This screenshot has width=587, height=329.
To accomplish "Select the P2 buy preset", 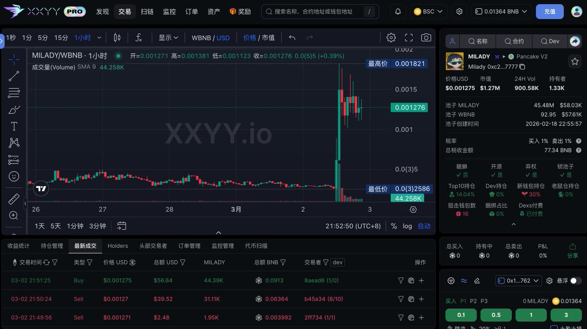I will pyautogui.click(x=473, y=301).
